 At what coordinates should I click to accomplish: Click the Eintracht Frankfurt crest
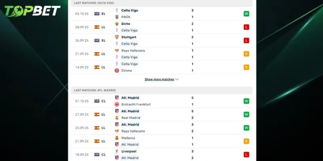coord(117,104)
